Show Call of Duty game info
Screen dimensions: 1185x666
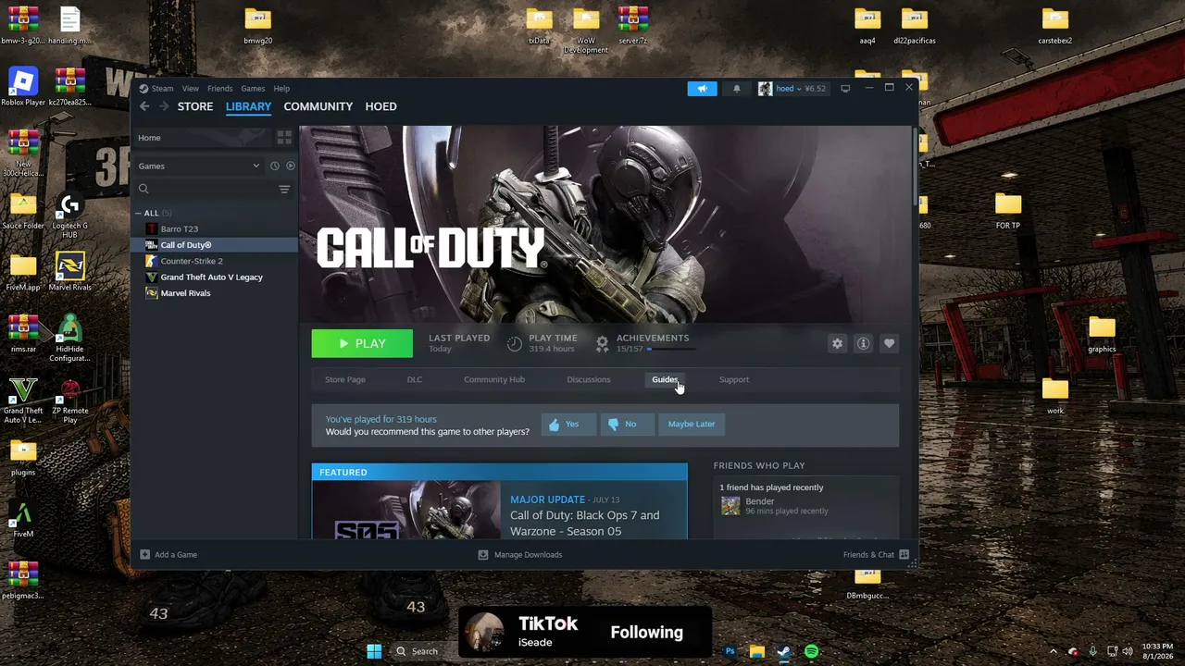point(863,343)
